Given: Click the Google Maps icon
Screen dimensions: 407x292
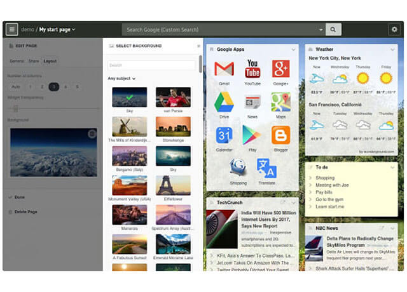Looking at the screenshot, I should tap(280, 102).
